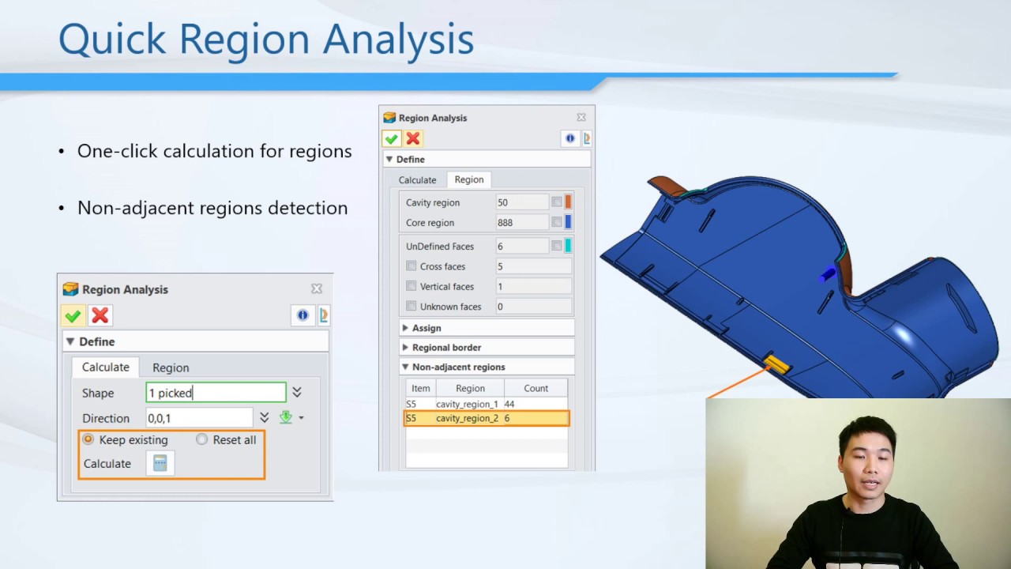Close the left Region Analysis dialog
This screenshot has height=569, width=1011.
[317, 289]
